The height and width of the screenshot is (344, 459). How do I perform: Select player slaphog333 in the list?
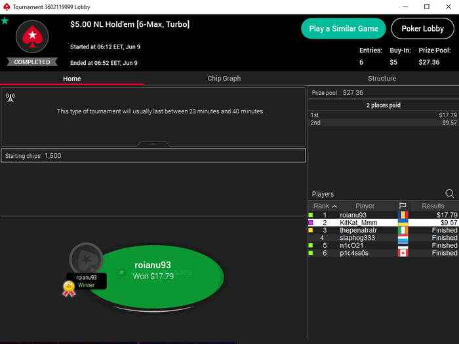coord(384,238)
